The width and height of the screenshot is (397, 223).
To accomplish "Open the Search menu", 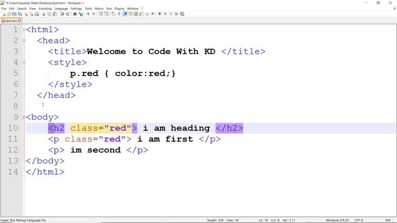I will tap(22, 9).
